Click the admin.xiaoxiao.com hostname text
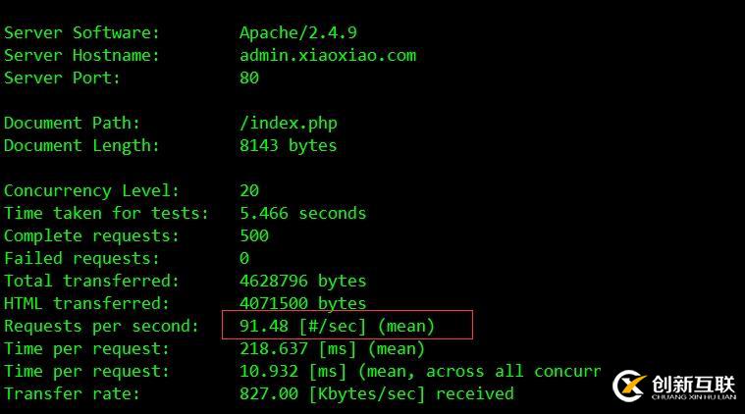Image resolution: width=745 pixels, height=414 pixels. coord(327,55)
